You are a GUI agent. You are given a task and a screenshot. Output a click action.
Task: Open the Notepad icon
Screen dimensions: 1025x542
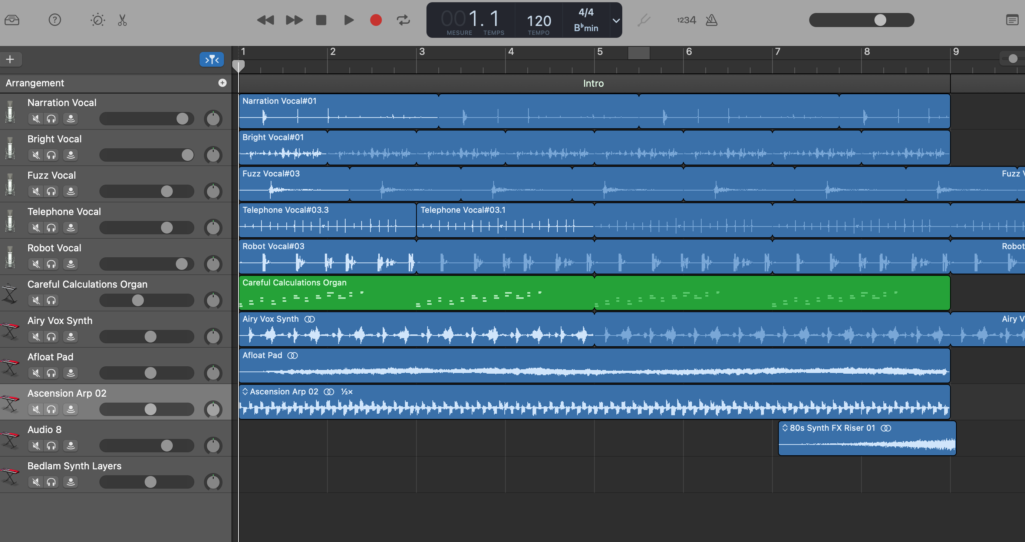point(1012,20)
